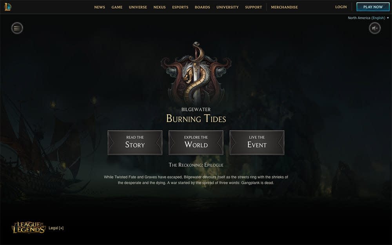The image size is (392, 245).
Task: Expand the Legal [+] section
Action: click(x=56, y=228)
